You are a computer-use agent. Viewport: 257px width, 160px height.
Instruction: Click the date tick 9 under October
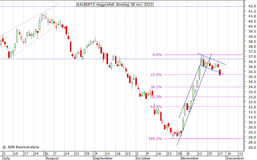tap(148, 154)
